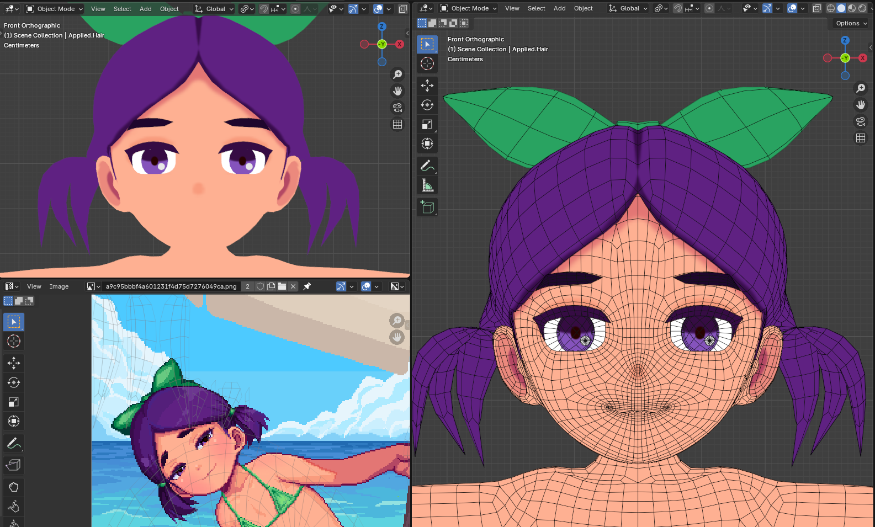Click the image name field a9c95bbbf...png
Screen dimensions: 875x527
[171, 286]
